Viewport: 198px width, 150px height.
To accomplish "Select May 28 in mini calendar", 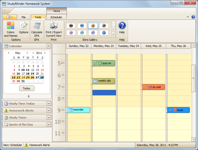I will (x=42, y=77).
